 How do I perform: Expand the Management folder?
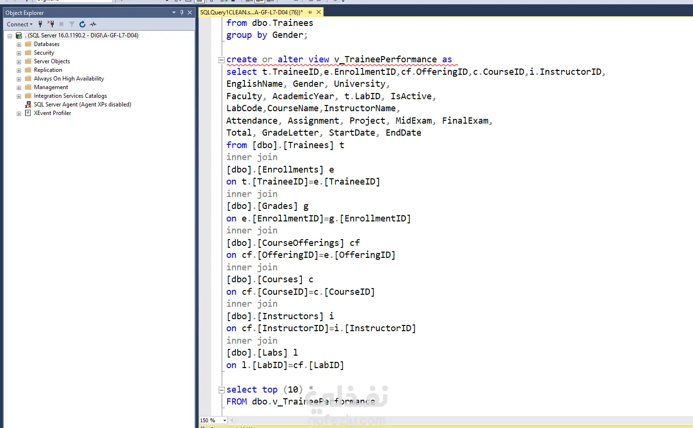coord(19,88)
